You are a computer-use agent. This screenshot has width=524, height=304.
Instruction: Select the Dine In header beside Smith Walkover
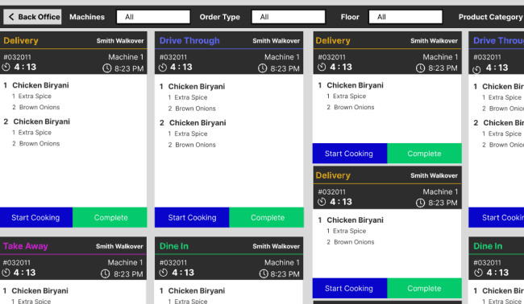point(174,246)
